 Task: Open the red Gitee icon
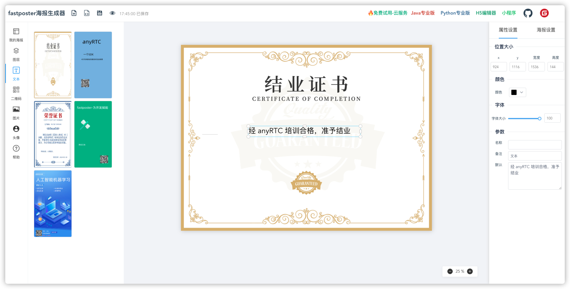[544, 13]
